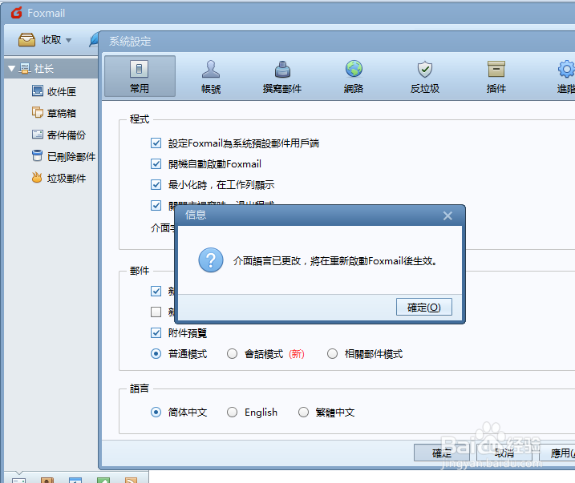Enable the unchecked 郵件 section checkbox

[156, 312]
